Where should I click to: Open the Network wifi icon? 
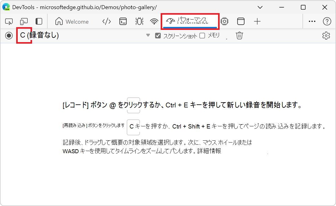(154, 21)
